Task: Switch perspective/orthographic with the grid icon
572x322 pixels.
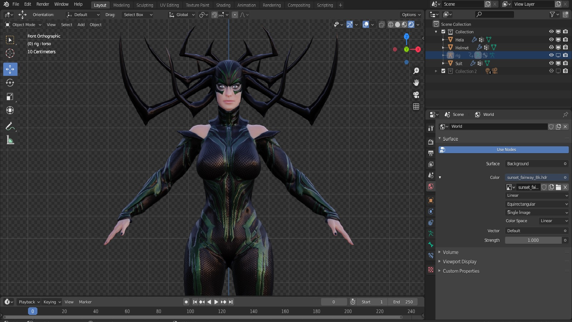Action: pos(416,107)
